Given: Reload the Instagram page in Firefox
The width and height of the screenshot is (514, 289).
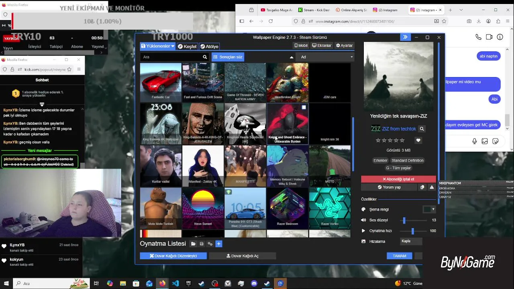Looking at the screenshot, I should click(x=271, y=21).
